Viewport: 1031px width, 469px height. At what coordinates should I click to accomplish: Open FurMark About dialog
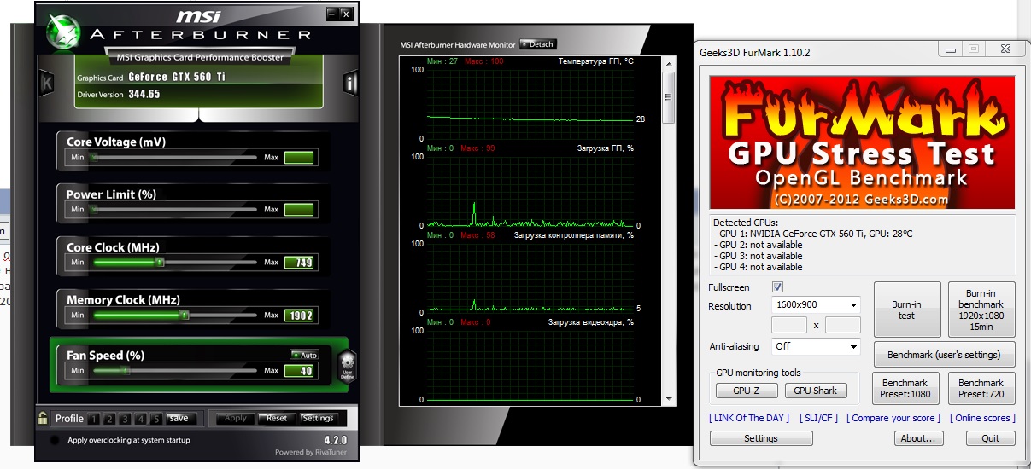tap(918, 438)
